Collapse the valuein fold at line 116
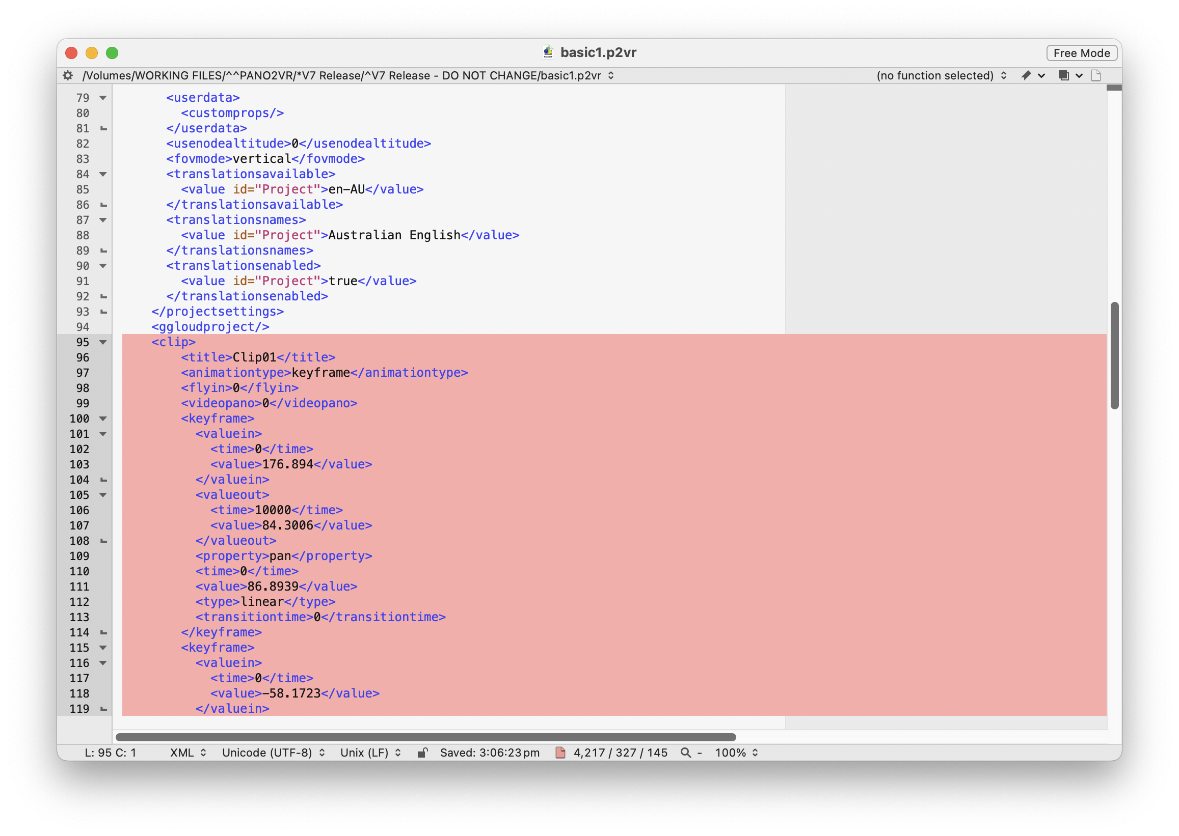This screenshot has width=1179, height=836. 103,663
